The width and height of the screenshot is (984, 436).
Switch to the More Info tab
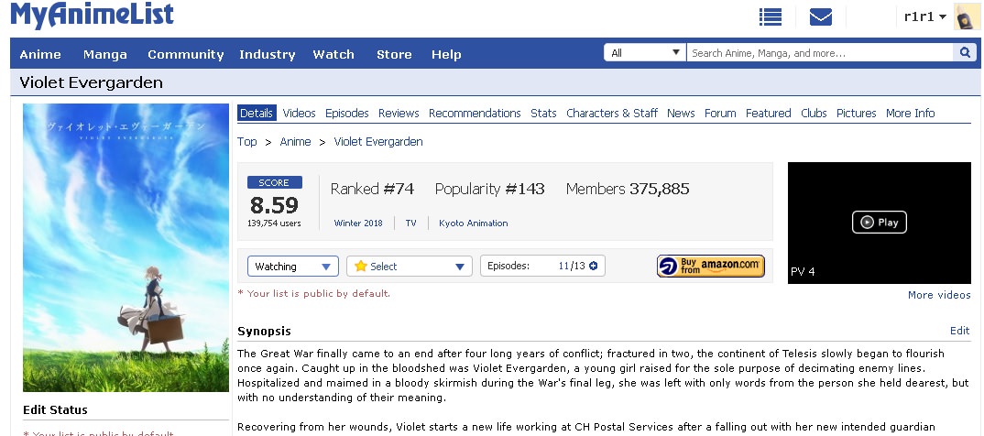coord(911,113)
